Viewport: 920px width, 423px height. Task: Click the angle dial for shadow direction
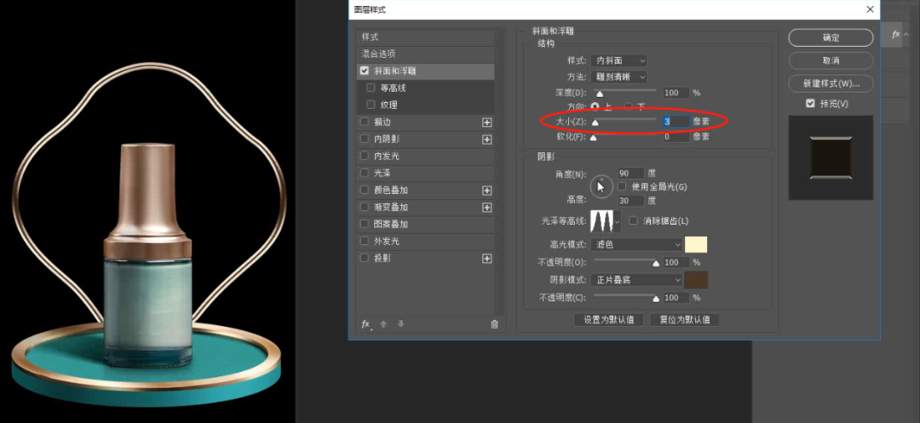600,186
